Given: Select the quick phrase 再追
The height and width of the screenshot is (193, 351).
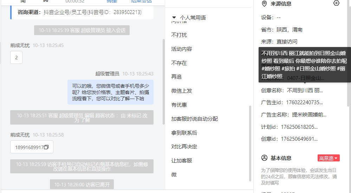Looking at the screenshot, I should (176, 77).
